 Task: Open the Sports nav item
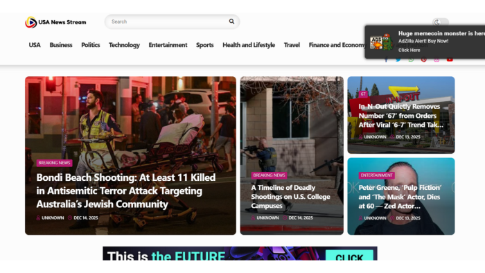coord(205,45)
